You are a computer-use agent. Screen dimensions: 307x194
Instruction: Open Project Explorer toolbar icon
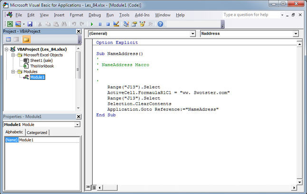(126, 24)
